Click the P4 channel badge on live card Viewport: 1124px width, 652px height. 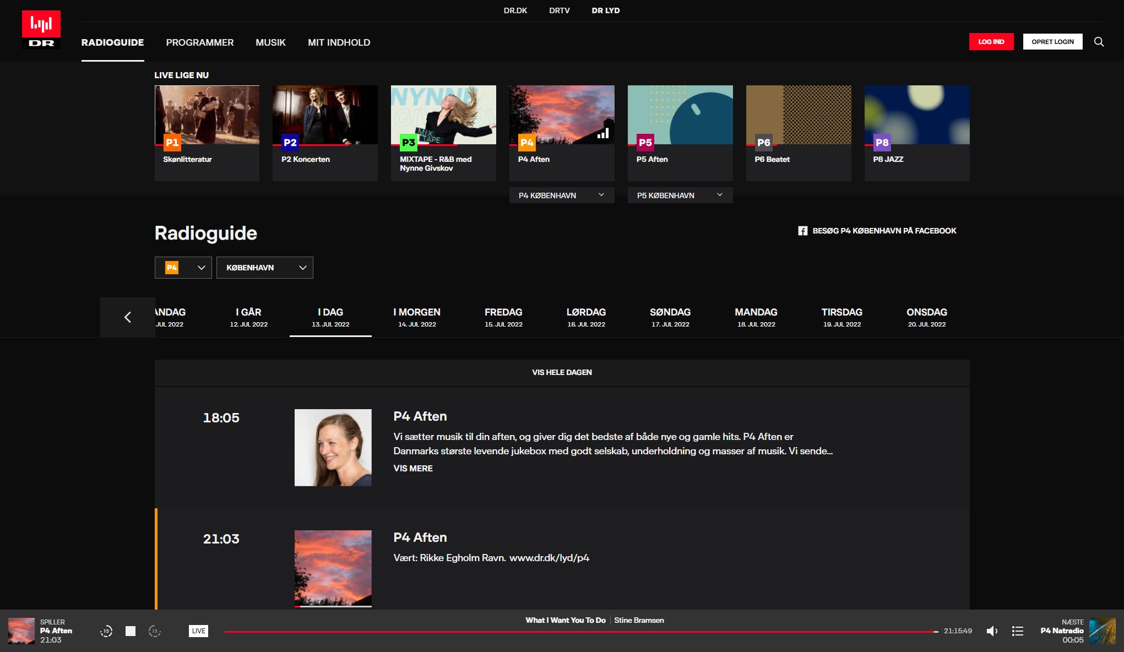pyautogui.click(x=527, y=143)
